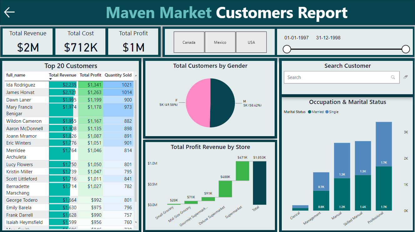Select Wildon Cameron customer name
Screen dimensions: 415x232
24,121
